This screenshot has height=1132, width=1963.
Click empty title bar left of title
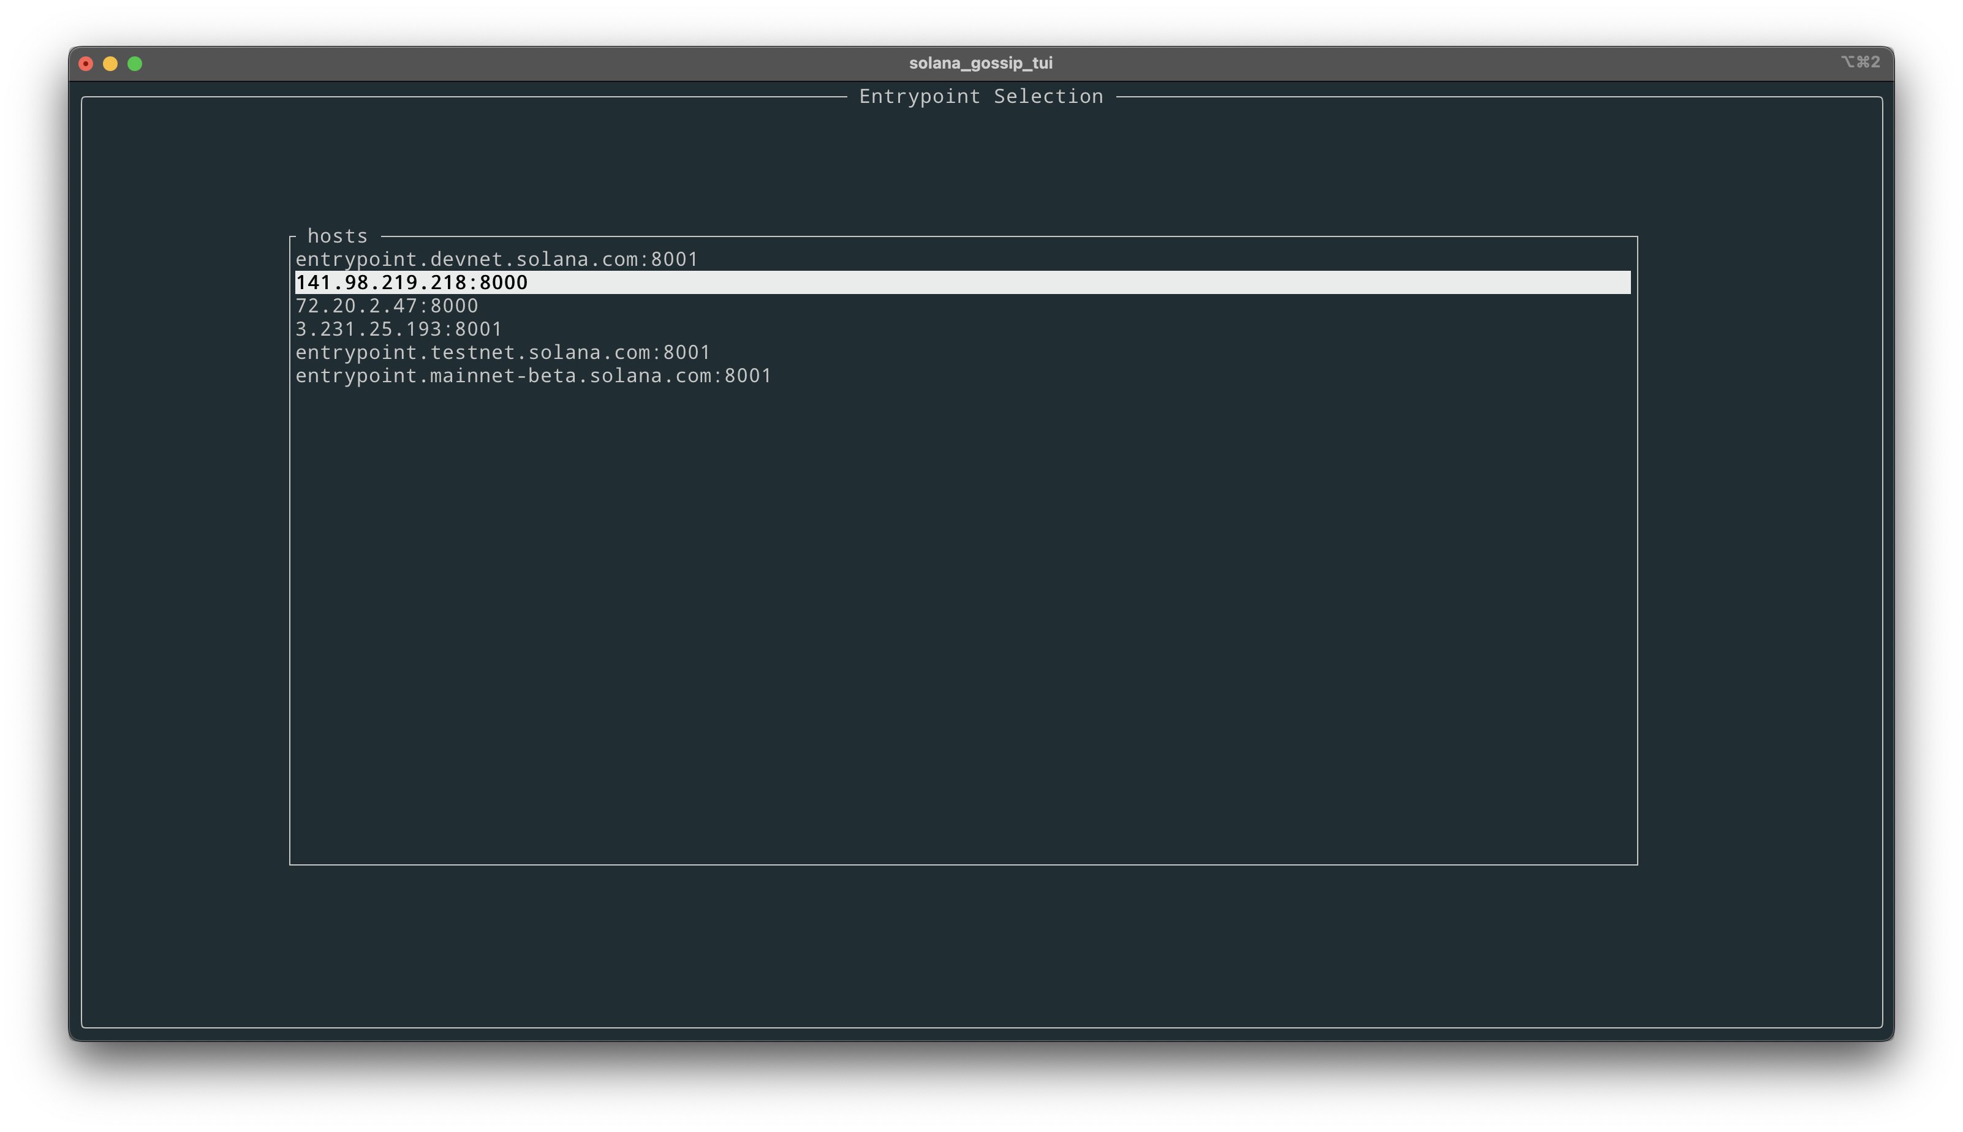pyautogui.click(x=544, y=63)
